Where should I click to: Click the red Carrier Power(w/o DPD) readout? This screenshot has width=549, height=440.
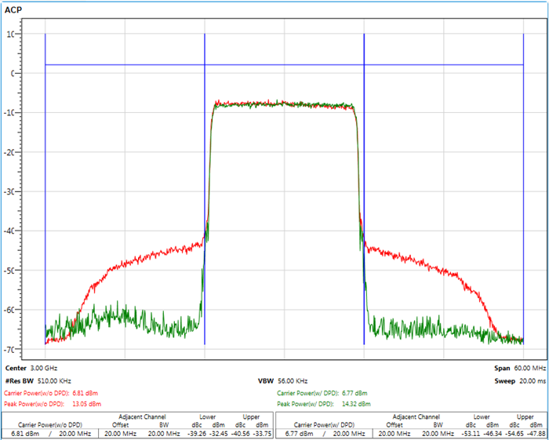[49, 392]
